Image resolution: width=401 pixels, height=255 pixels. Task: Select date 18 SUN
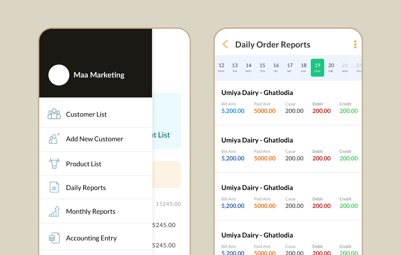pos(304,67)
